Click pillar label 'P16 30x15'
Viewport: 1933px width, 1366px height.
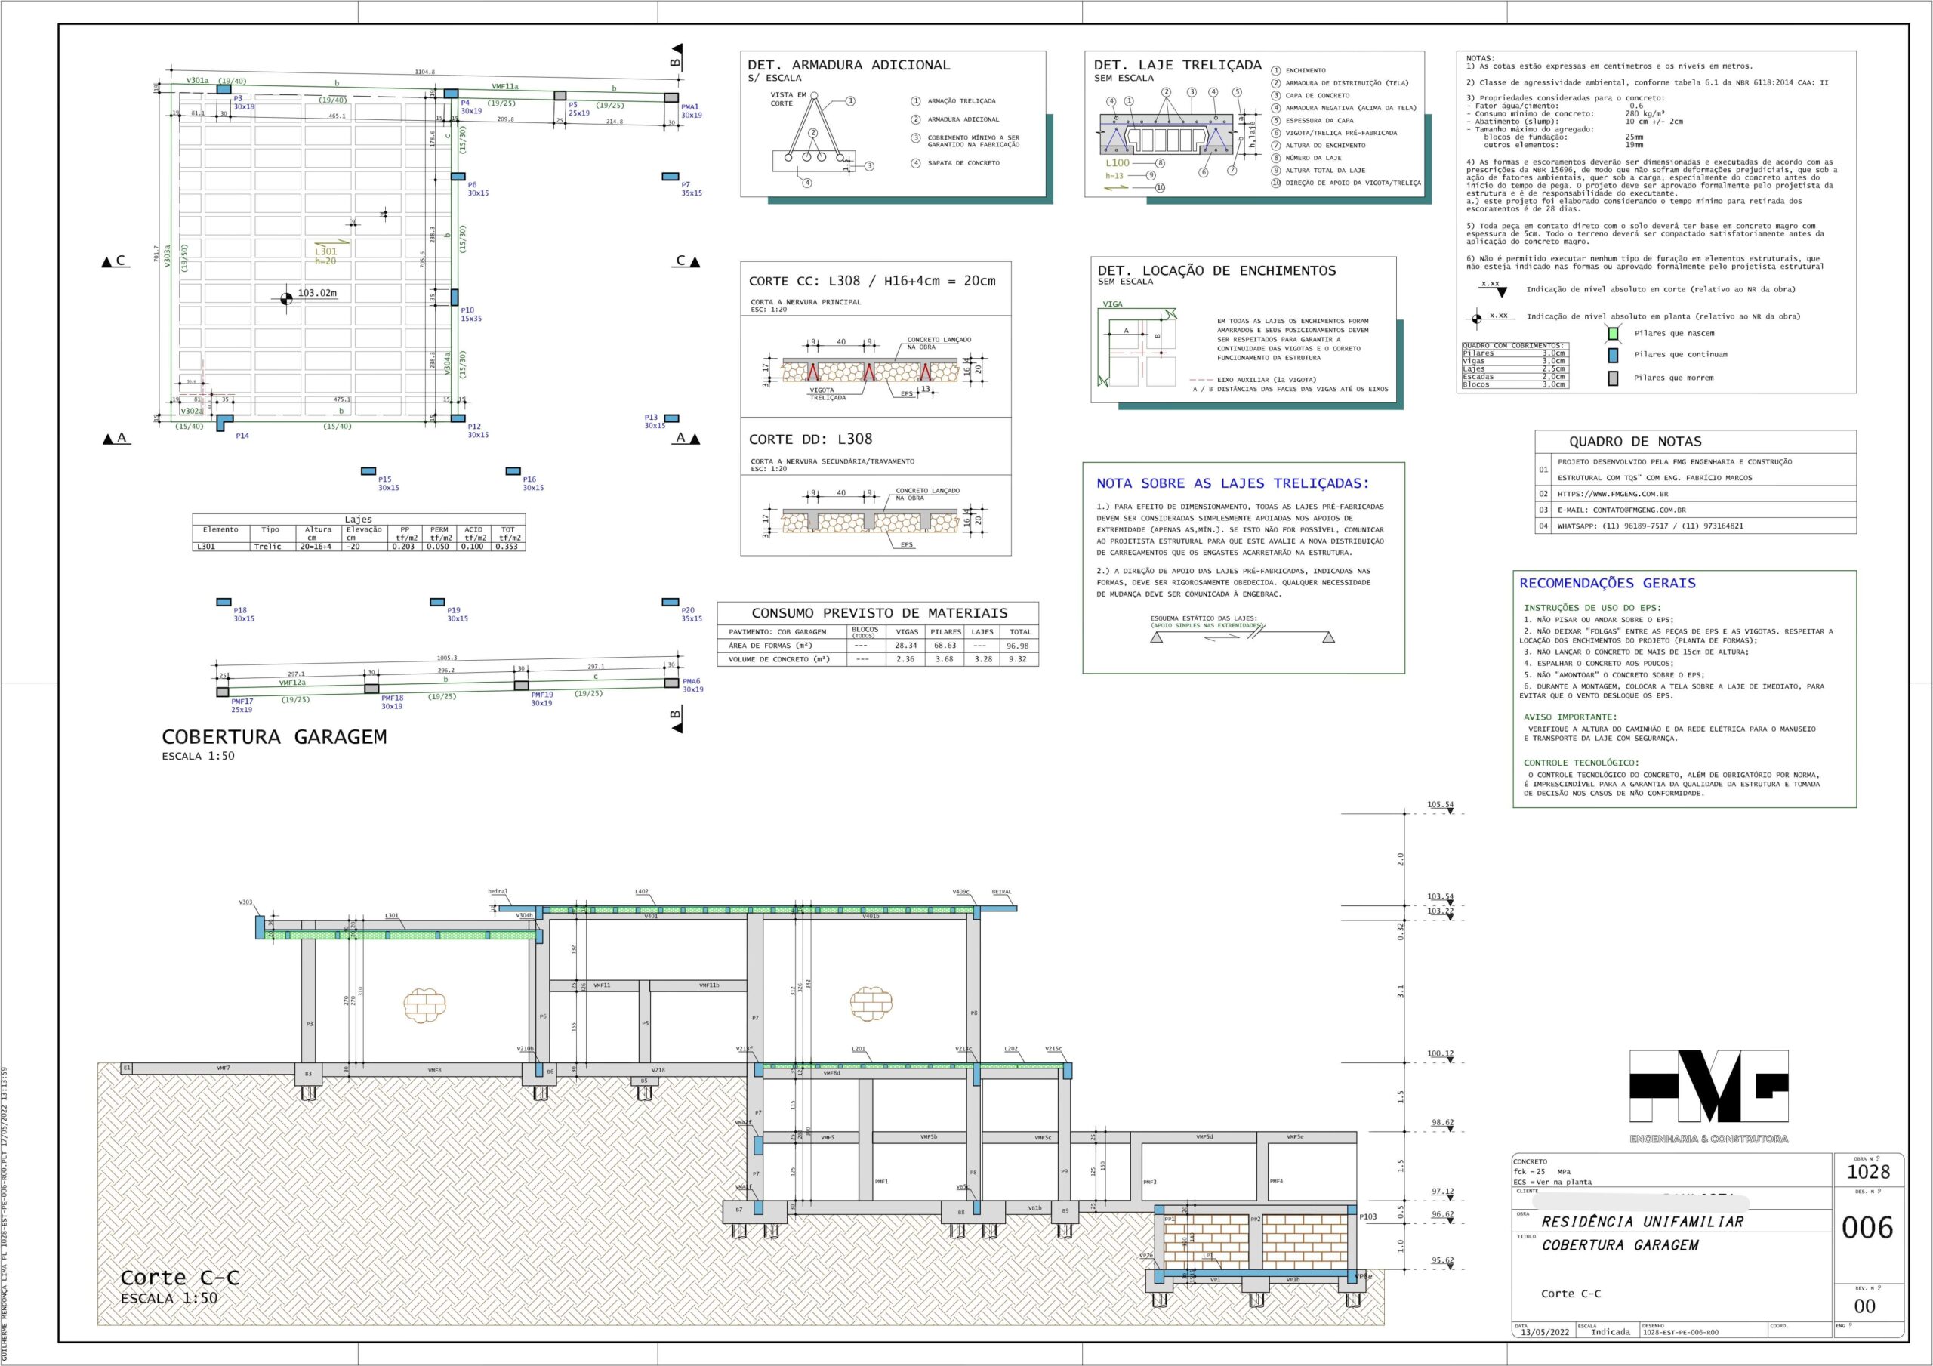pyautogui.click(x=533, y=483)
